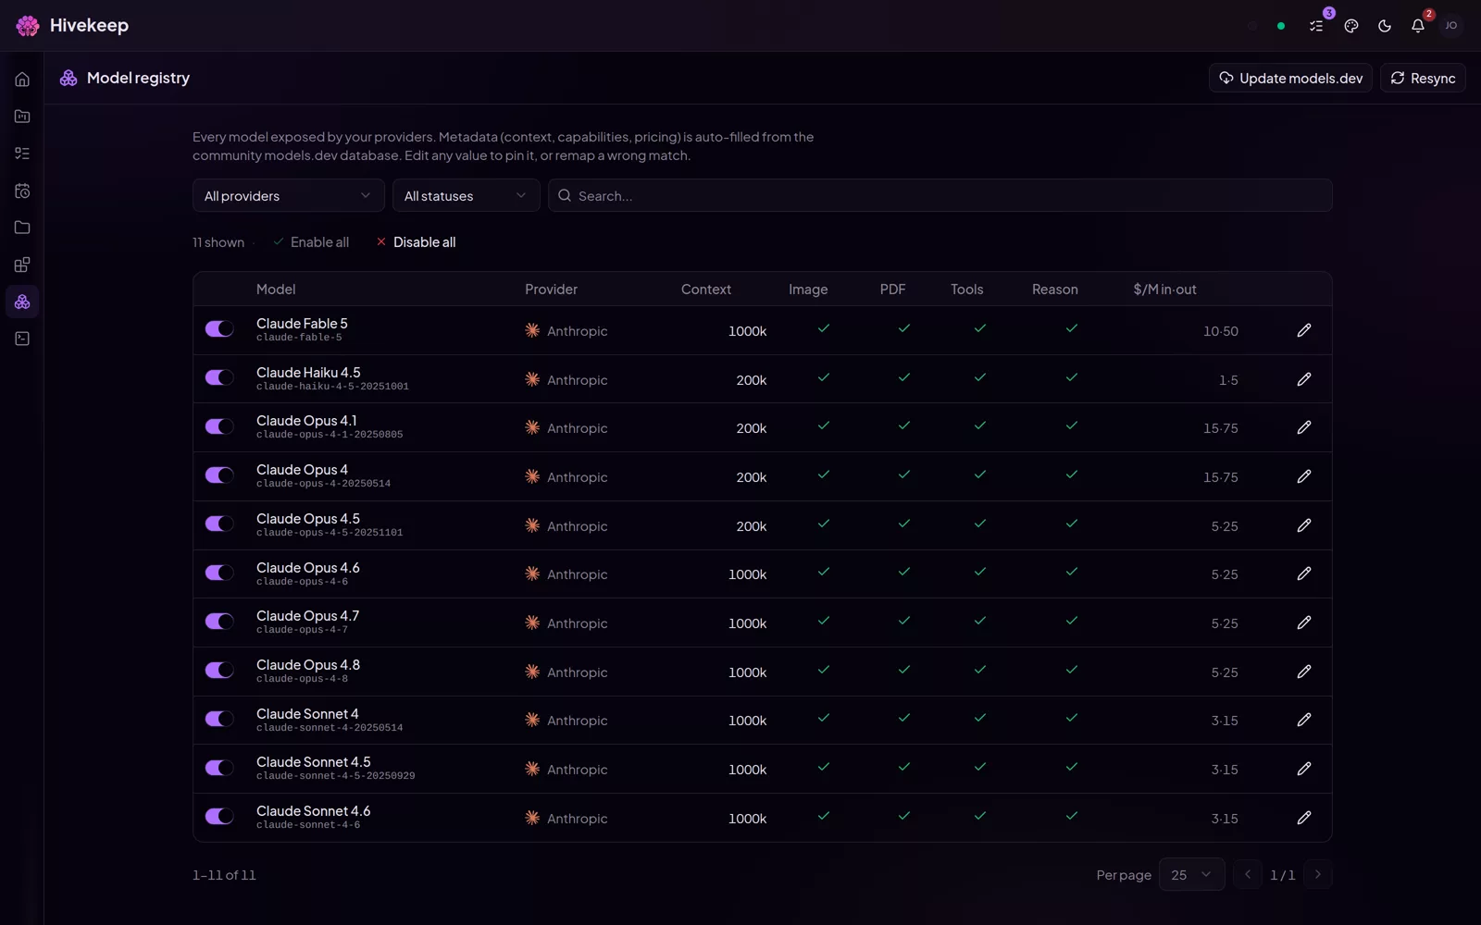Click the notifications bell icon
Viewport: 1481px width, 925px height.
1417,26
